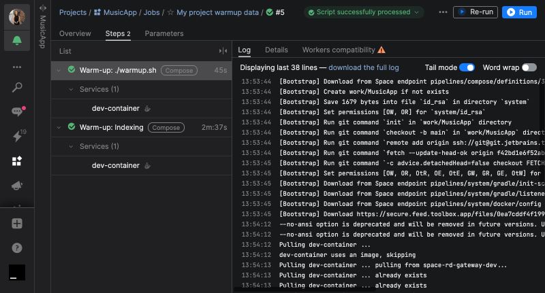Click the log horizontal scrollbar
This screenshot has width=545, height=293.
[304, 290]
